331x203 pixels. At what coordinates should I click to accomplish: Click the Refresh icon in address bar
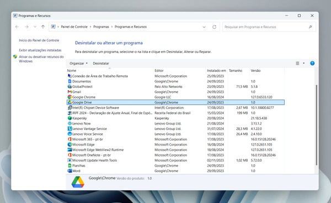pyautogui.click(x=214, y=27)
